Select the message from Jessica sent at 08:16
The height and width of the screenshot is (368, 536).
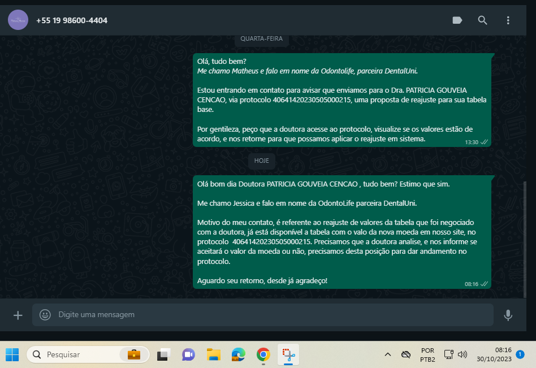point(342,232)
